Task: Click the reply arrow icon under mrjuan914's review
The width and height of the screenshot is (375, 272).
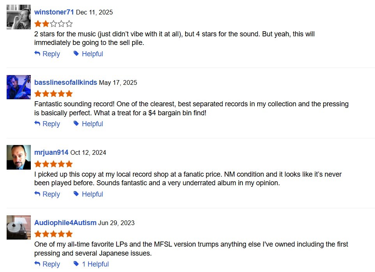Action: click(x=37, y=194)
